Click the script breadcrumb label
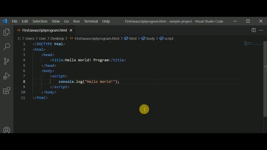The width and height of the screenshot is (267, 150). point(169,38)
